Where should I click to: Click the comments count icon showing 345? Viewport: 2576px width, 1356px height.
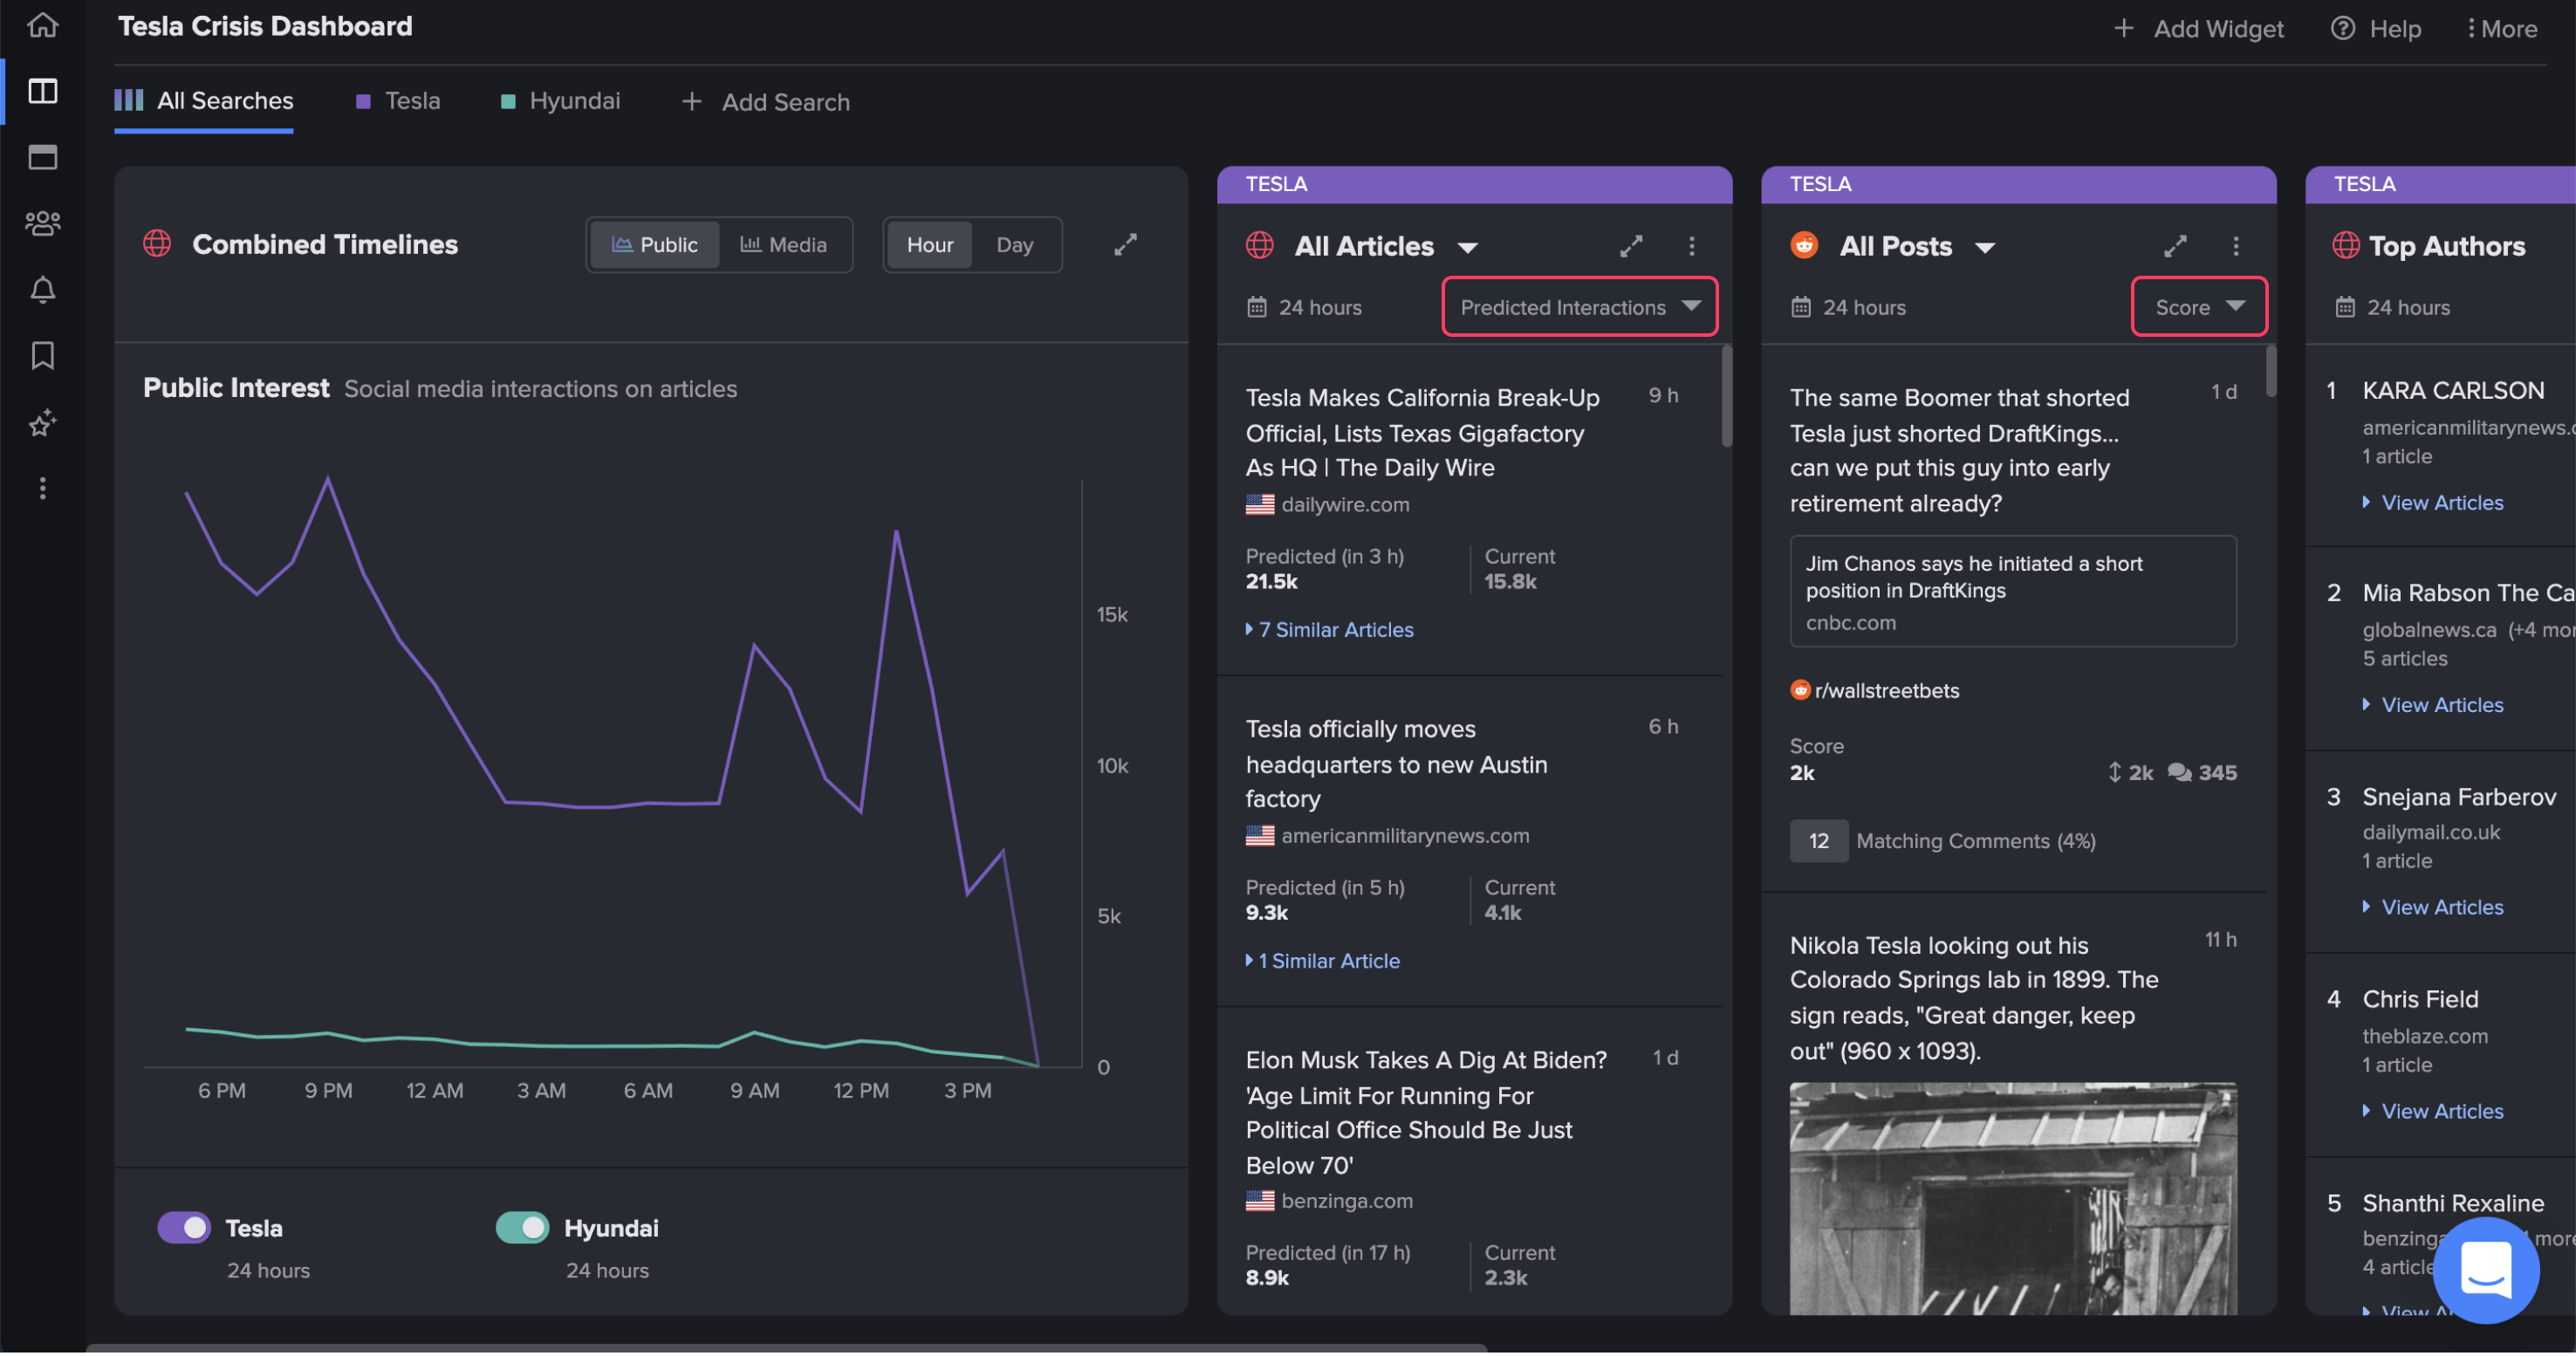(x=2179, y=773)
